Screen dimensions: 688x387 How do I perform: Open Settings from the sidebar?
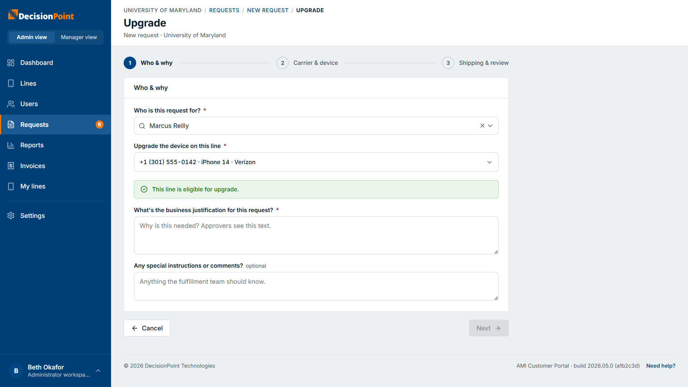point(56,216)
